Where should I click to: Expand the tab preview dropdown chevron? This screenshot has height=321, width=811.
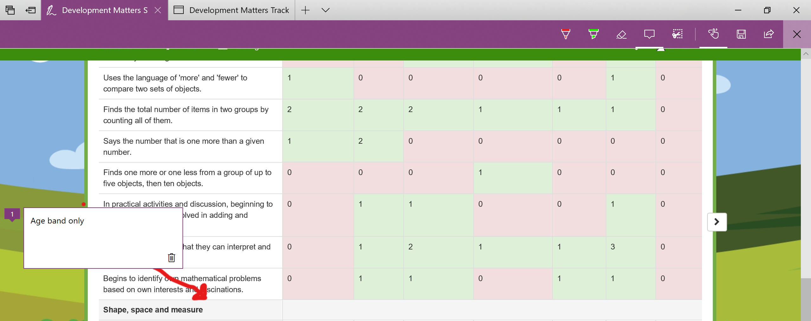tap(325, 10)
